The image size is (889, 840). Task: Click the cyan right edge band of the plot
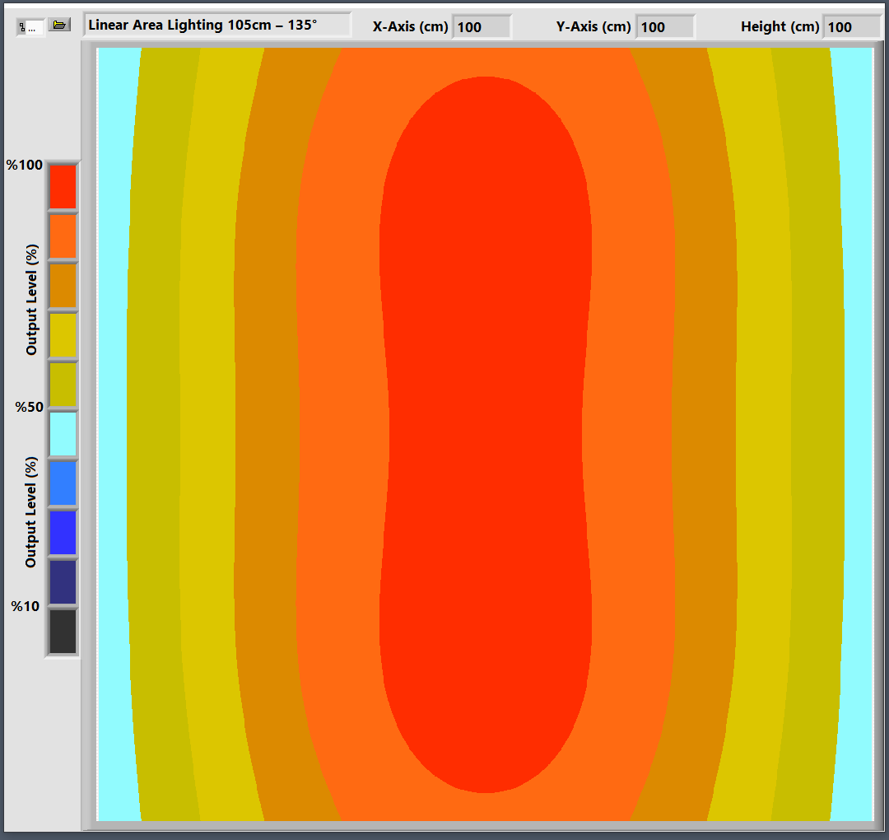pyautogui.click(x=858, y=434)
